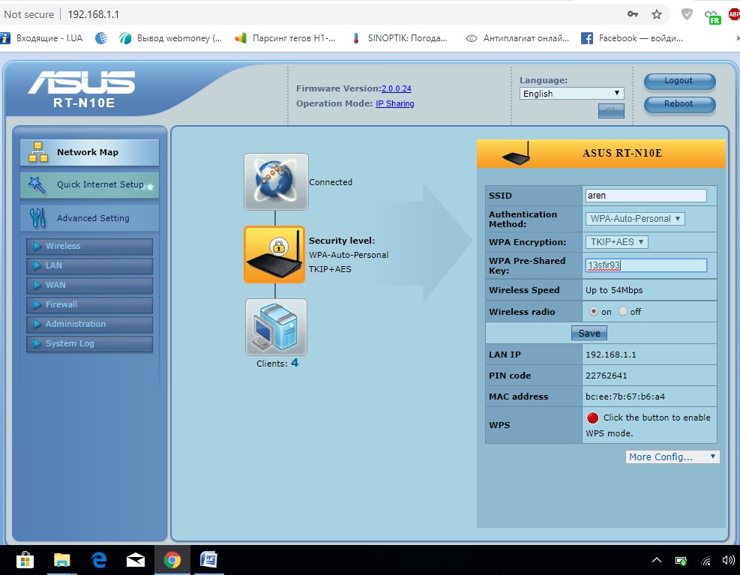Open the AdBlock Plus extension icon
This screenshot has width=740, height=575.
[x=734, y=14]
